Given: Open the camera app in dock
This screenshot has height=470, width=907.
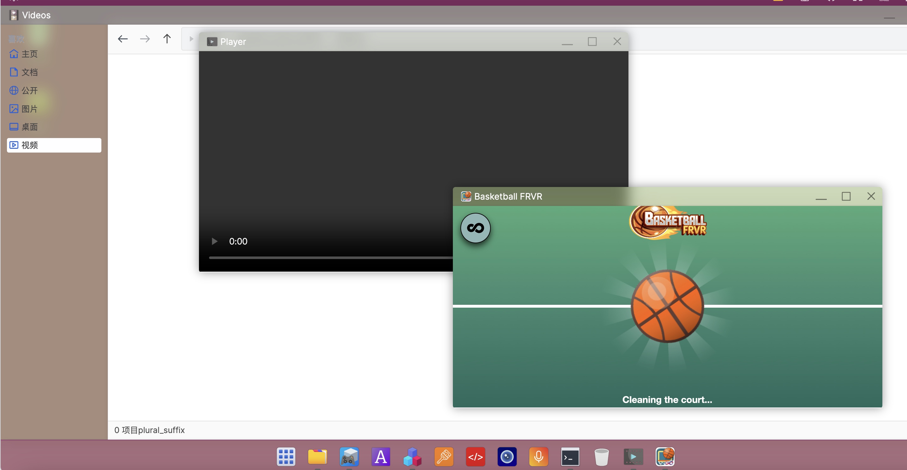Looking at the screenshot, I should coord(507,457).
